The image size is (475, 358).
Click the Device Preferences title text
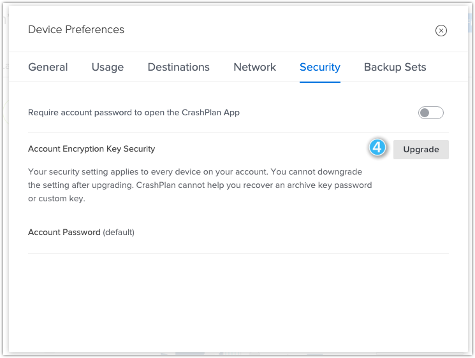76,29
